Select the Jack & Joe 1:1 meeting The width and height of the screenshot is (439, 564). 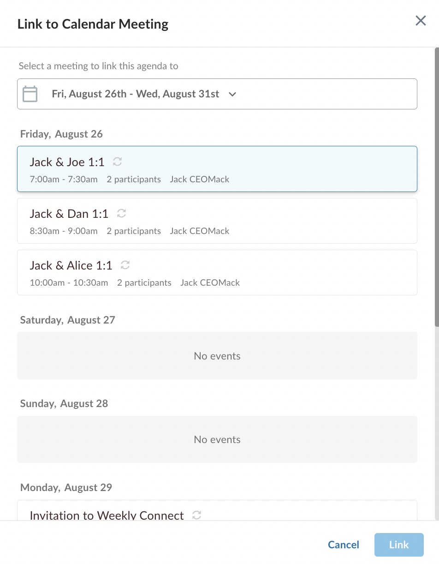pyautogui.click(x=217, y=169)
